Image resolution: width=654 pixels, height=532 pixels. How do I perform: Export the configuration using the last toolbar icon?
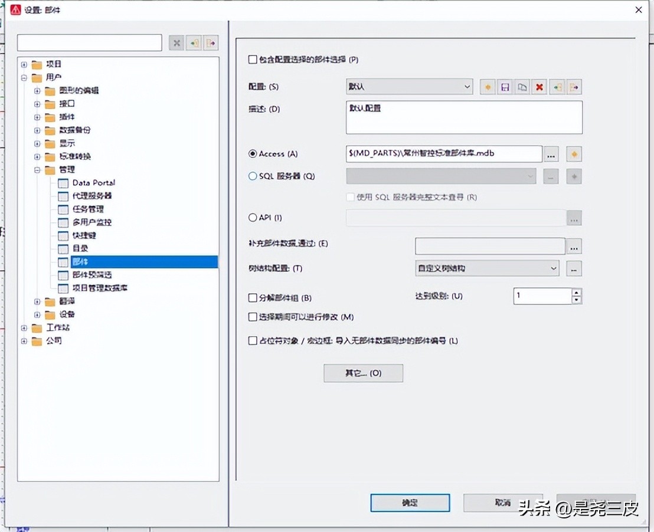click(574, 87)
